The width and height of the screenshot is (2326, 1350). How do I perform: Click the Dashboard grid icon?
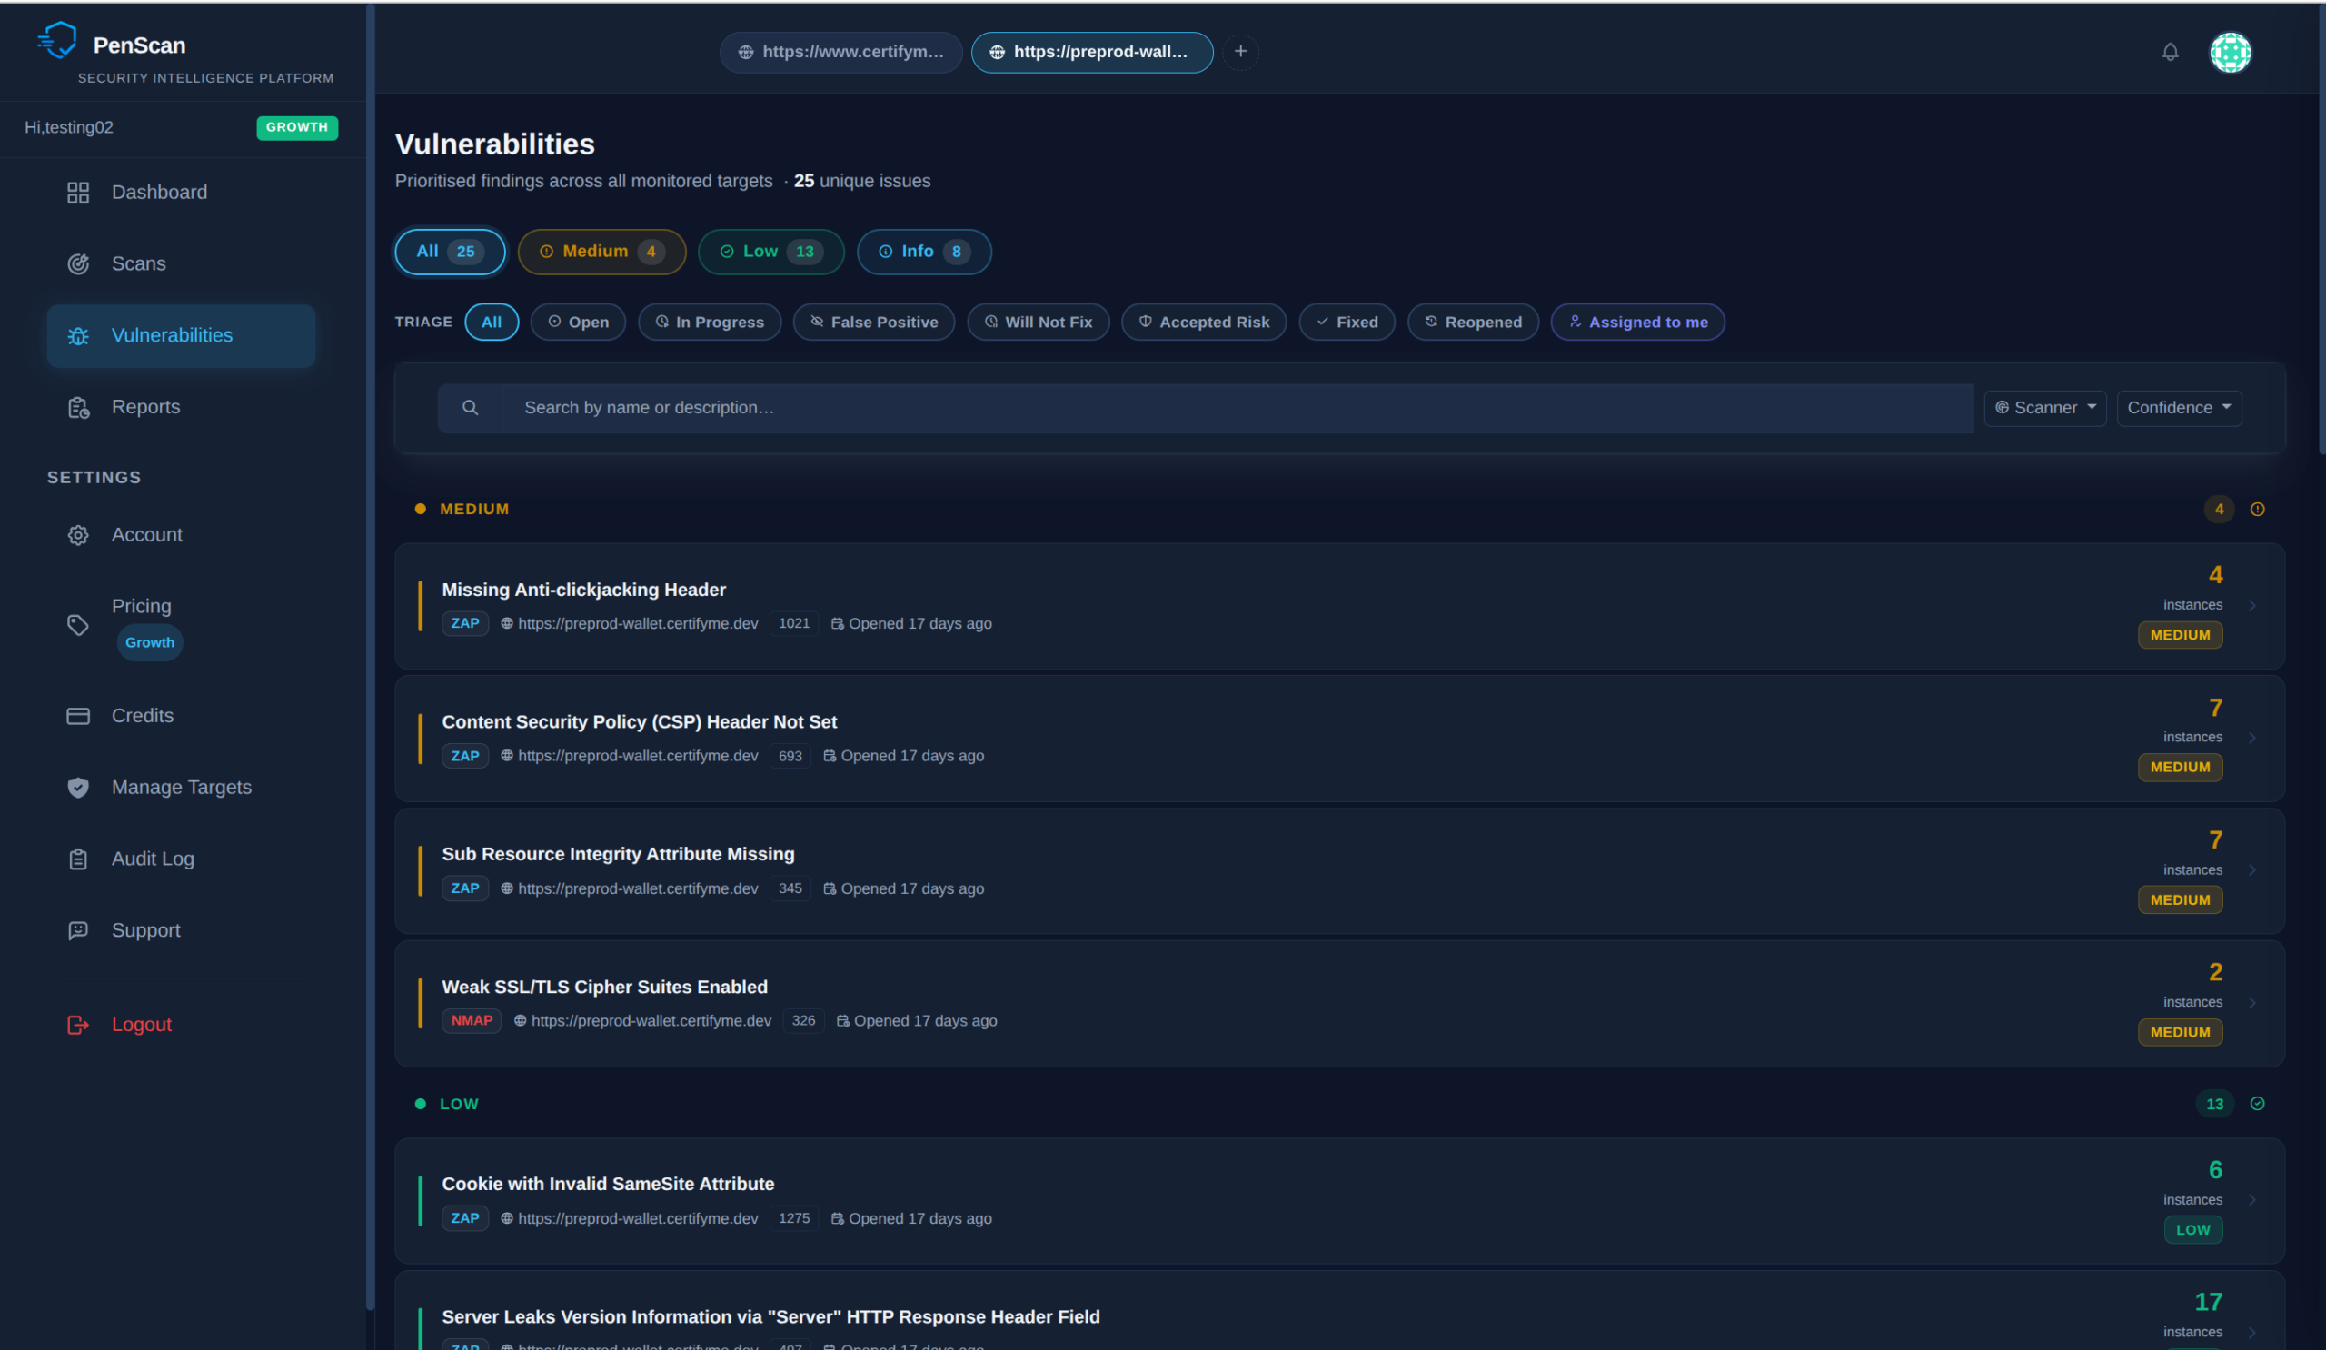point(78,192)
